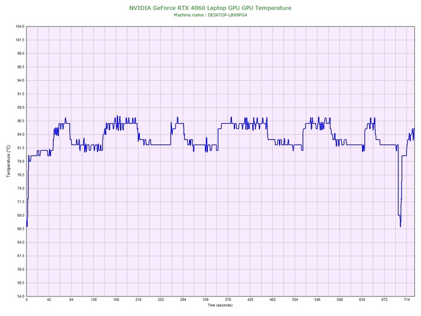The width and height of the screenshot is (421, 316).
Task: Click the 'Time (seconds)' axis label
Action: (220, 305)
